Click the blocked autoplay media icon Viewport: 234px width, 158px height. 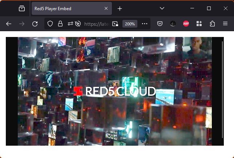[78, 24]
